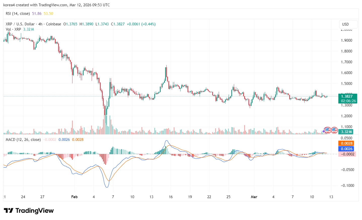The image size is (362, 220).
Task: Click the MACD (12, 26, close) indicator label
Action: (x=23, y=140)
